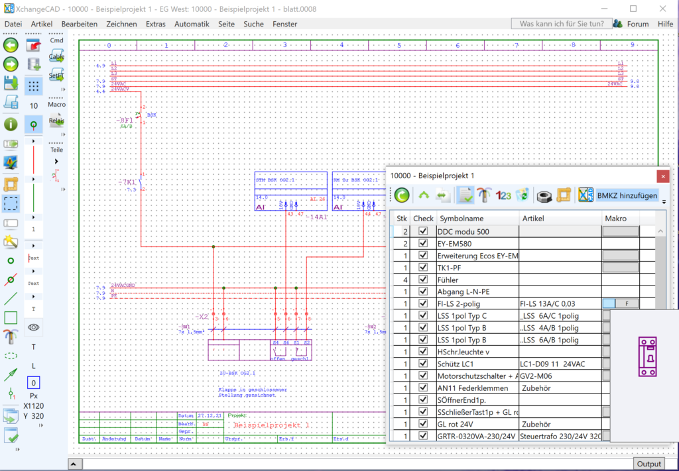Click the hex nut icon in the dialog
Image resolution: width=679 pixels, height=471 pixels.
544,195
